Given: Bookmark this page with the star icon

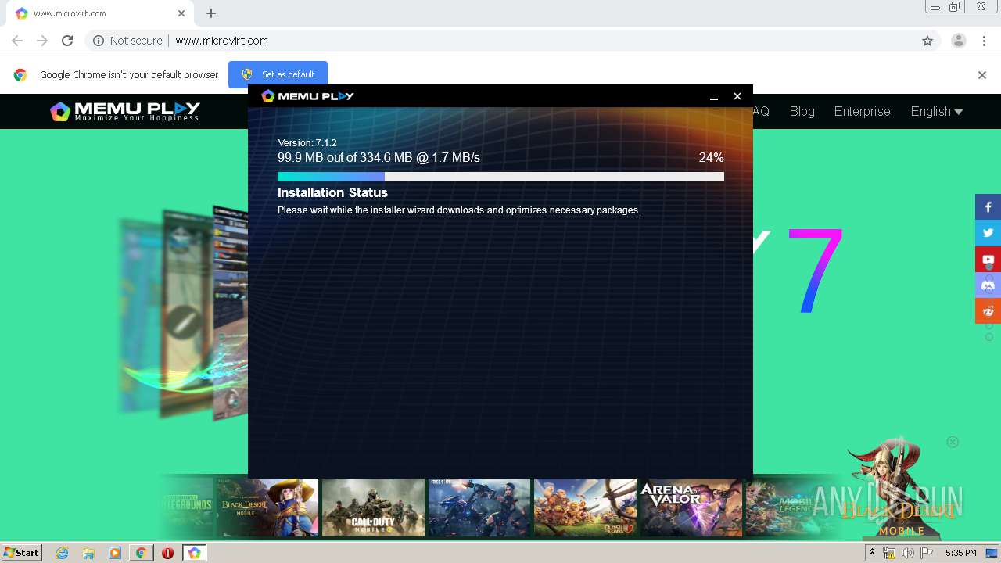Looking at the screenshot, I should click(x=927, y=41).
